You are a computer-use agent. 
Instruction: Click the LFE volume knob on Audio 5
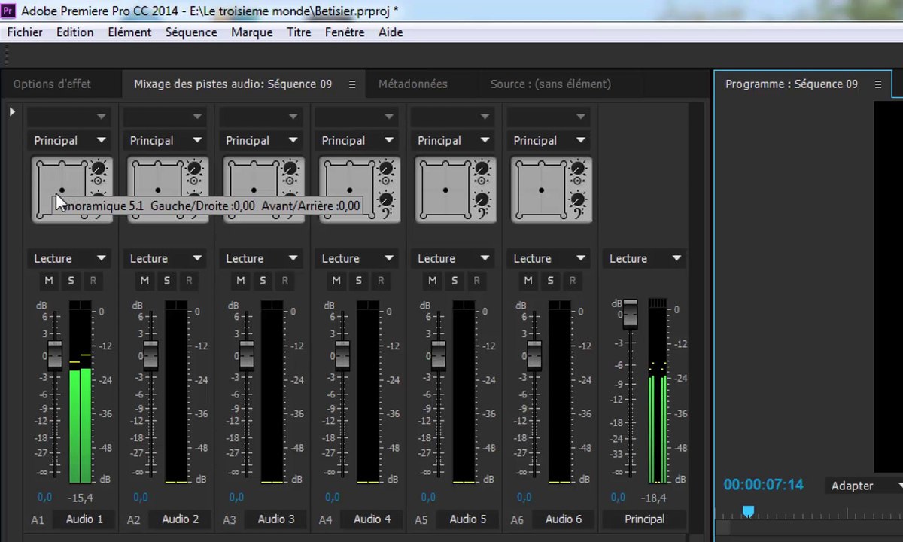pyautogui.click(x=482, y=199)
